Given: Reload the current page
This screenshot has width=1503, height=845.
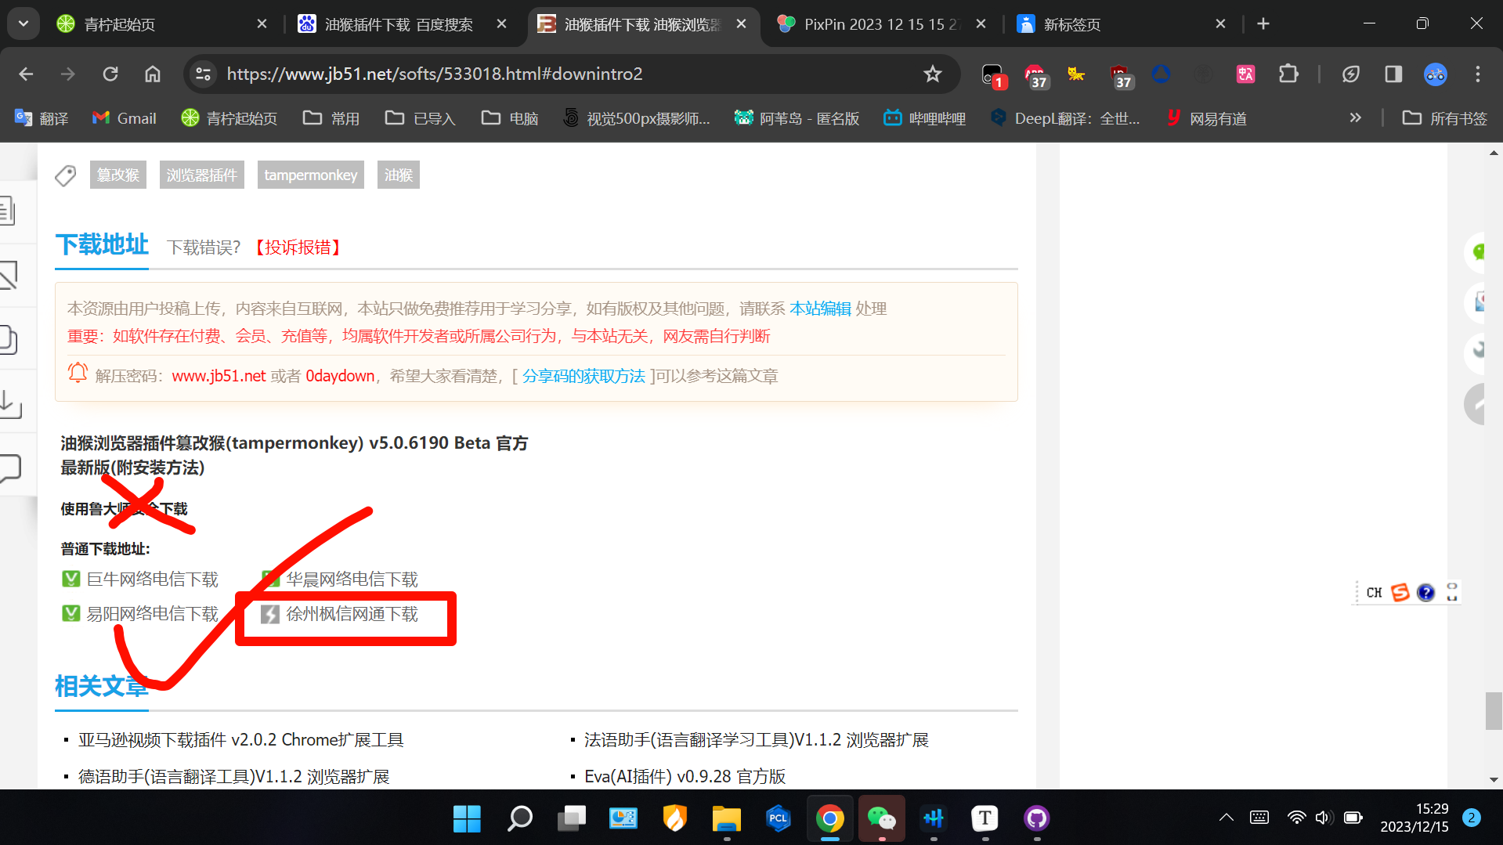Looking at the screenshot, I should click(x=110, y=74).
